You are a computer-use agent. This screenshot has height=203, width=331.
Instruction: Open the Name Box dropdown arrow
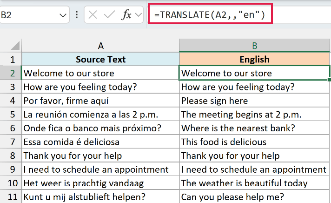click(x=63, y=15)
